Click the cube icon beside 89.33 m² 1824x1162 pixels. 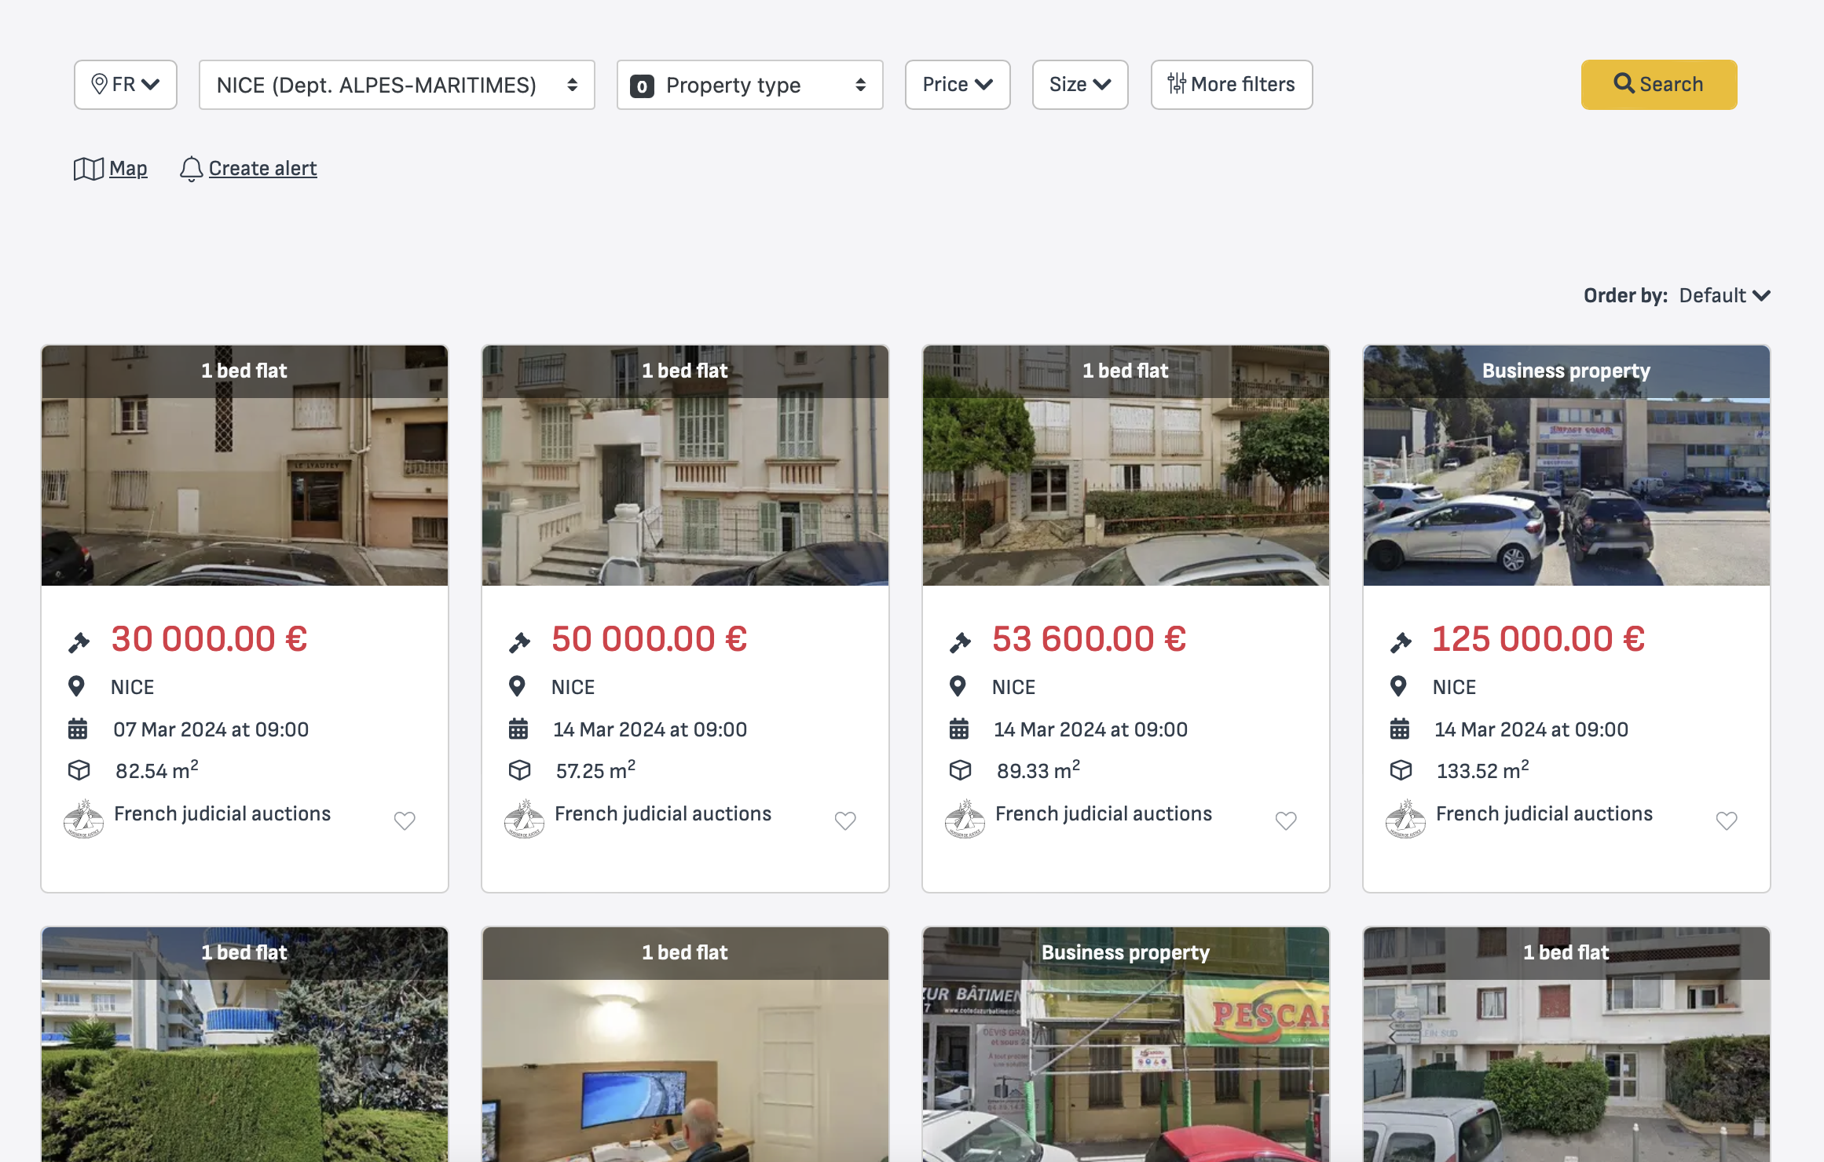coord(960,770)
